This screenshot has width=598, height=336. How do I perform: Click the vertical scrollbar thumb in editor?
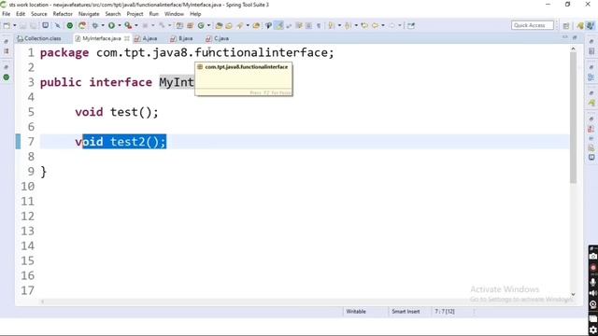(x=573, y=118)
